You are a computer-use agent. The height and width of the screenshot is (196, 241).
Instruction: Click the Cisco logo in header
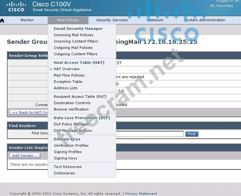(x=16, y=7)
